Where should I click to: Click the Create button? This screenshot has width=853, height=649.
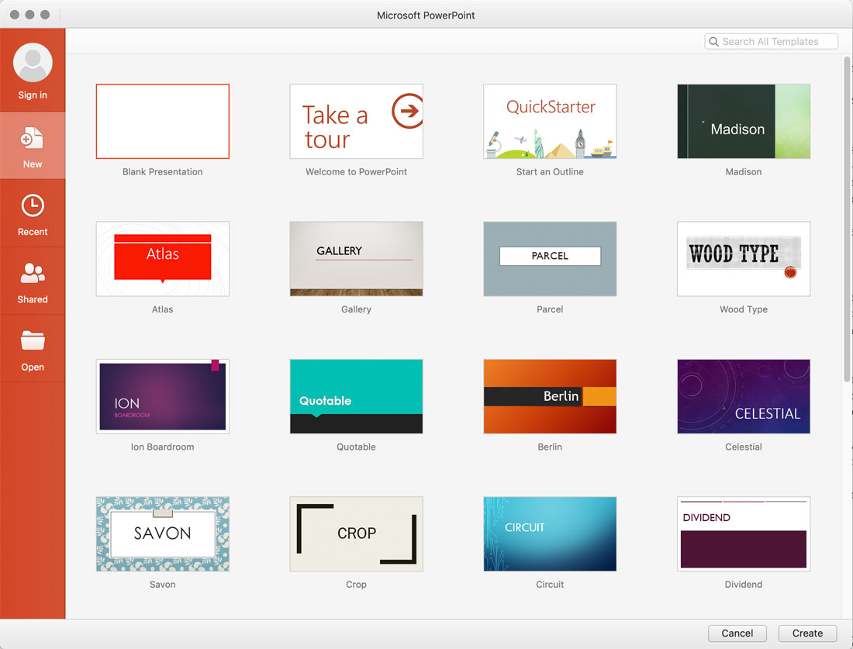coord(806,633)
